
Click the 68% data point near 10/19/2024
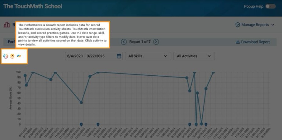[x=206, y=89]
